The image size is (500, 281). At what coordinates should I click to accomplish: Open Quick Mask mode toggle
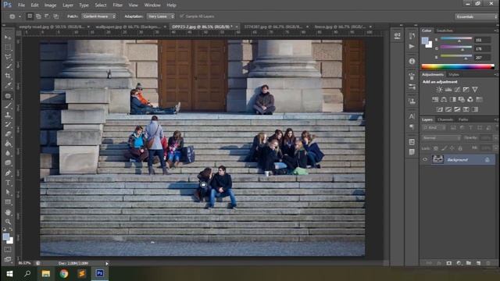coord(8,250)
